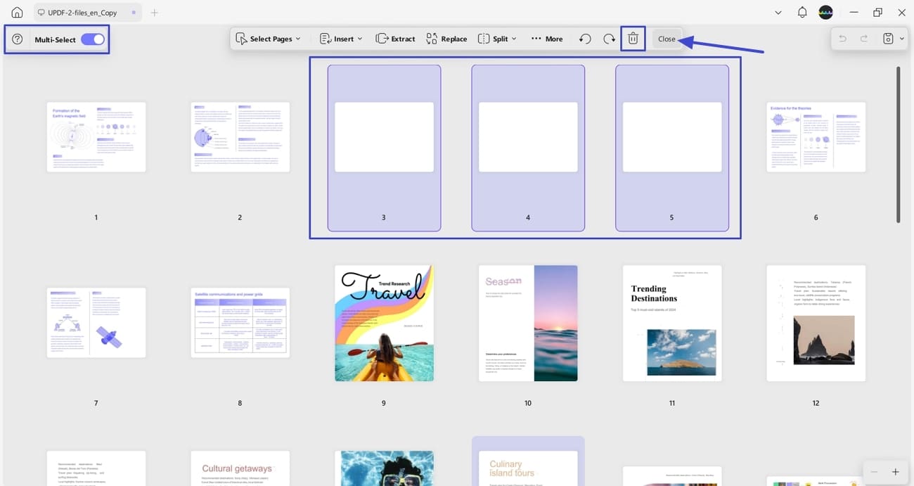Screen dimensions: 914x486
Task: Deselect page 4 thumbnail
Action: (x=528, y=136)
